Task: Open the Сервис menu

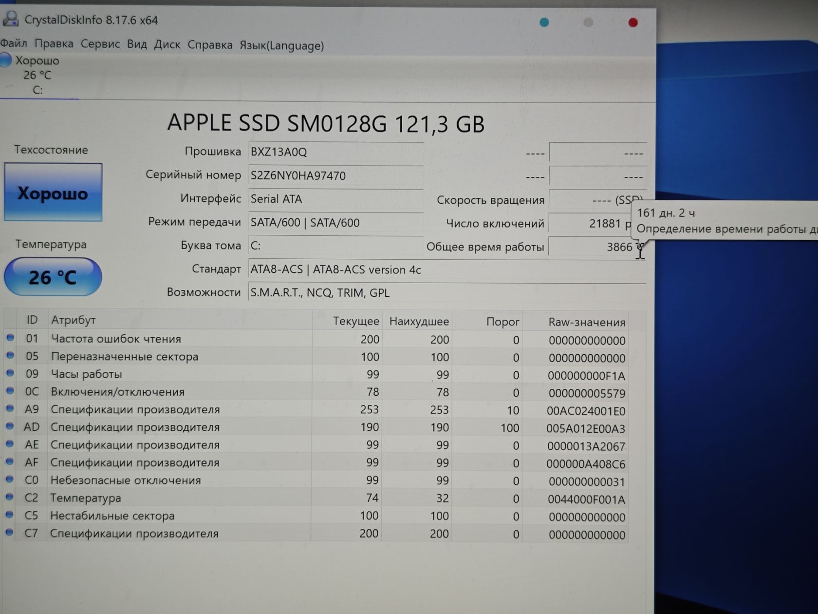Action: click(x=100, y=44)
